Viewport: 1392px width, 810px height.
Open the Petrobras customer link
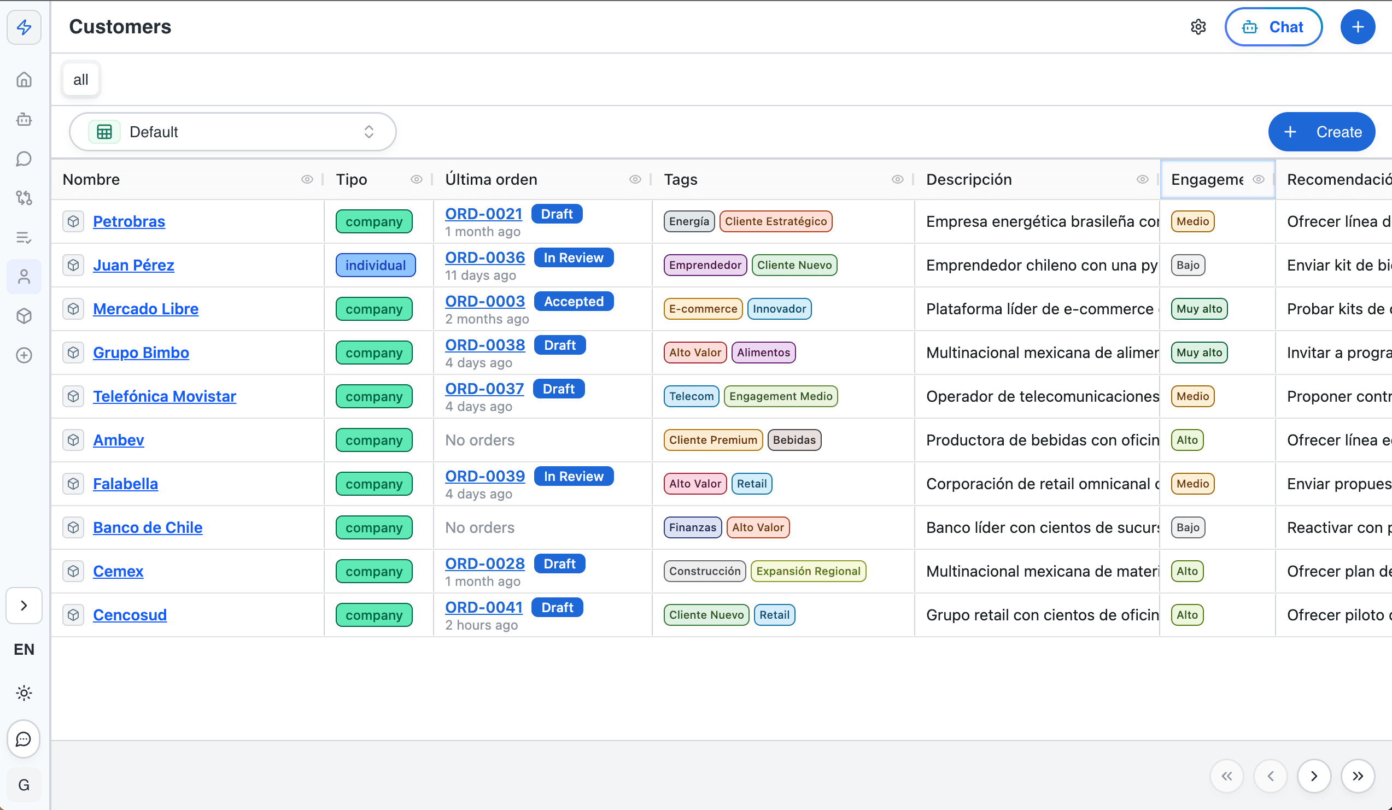tap(128, 221)
